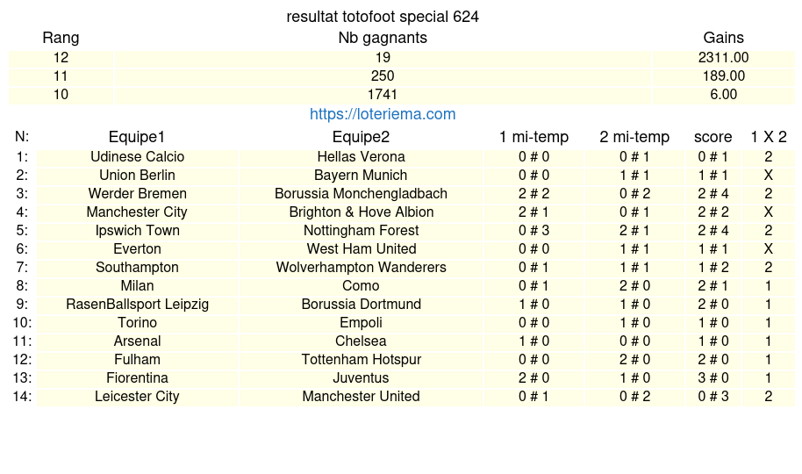
Task: Click Borussia Dortmund team cell
Action: [x=361, y=305]
